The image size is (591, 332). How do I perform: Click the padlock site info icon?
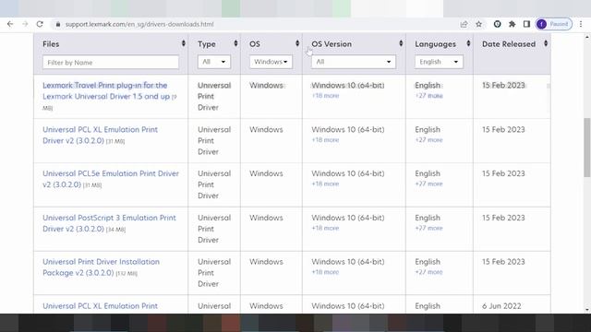coord(57,24)
